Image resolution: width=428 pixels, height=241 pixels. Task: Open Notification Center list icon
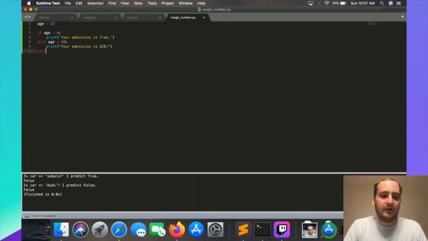(x=399, y=3)
